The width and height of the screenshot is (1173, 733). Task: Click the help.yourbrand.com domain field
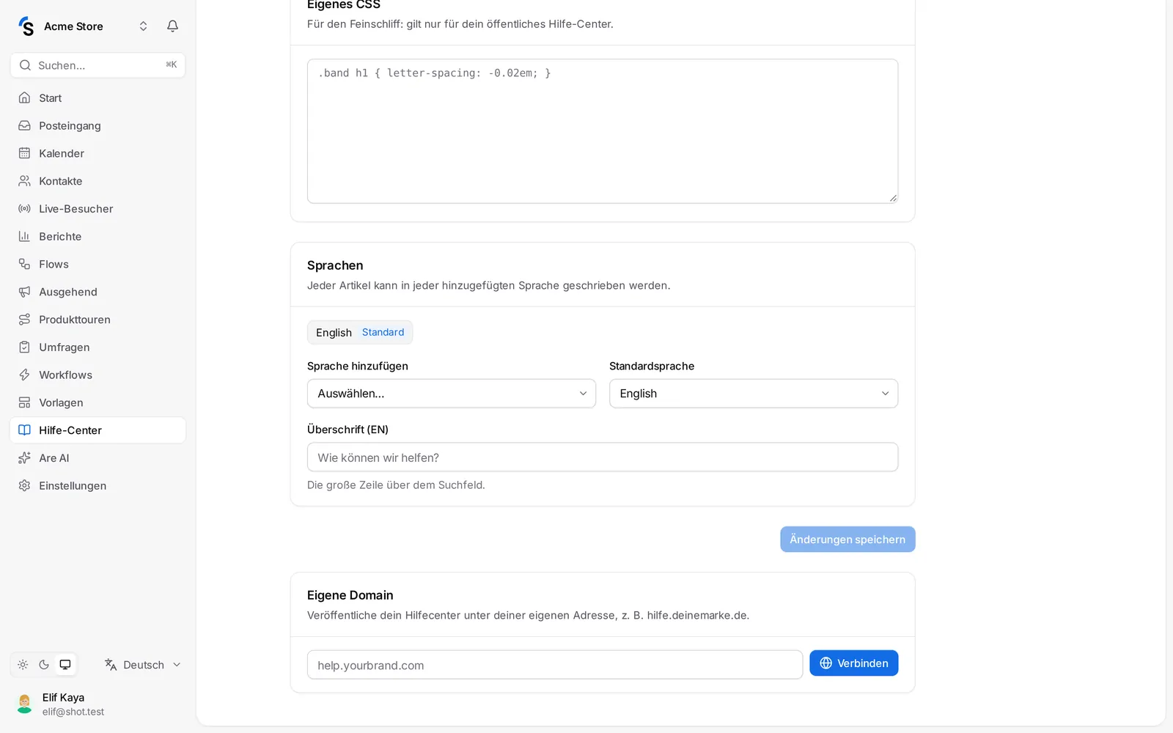coord(555,665)
